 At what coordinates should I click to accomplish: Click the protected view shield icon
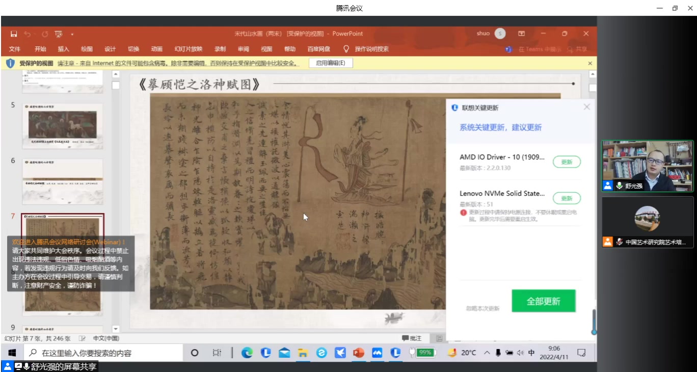(11, 63)
